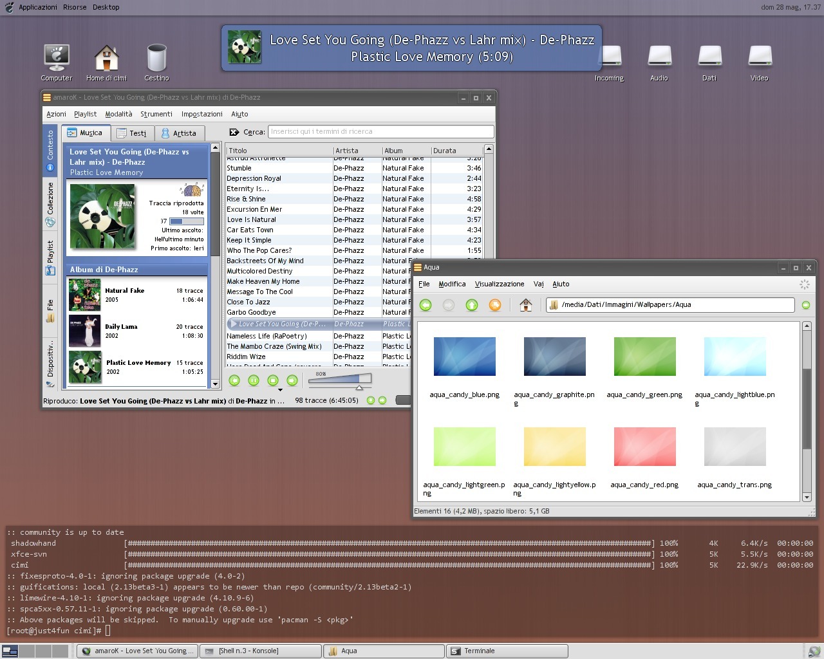This screenshot has height=659, width=824.
Task: Adjust the amaroK volume slider at 80%
Action: pos(340,380)
